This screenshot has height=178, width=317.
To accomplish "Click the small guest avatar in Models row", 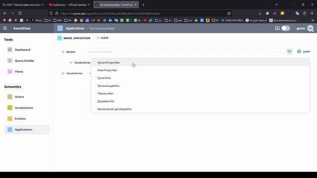I will click(299, 51).
